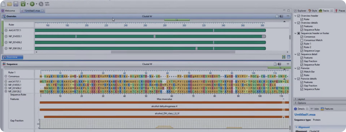
Task: Click the green grid layout icon
Action: pos(284,57)
